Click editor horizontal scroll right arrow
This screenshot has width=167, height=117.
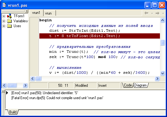pos(157,79)
